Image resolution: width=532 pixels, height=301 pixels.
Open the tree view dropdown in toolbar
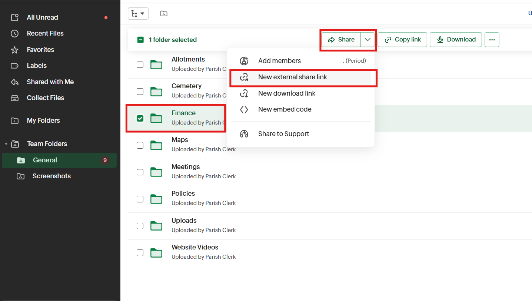(x=138, y=14)
